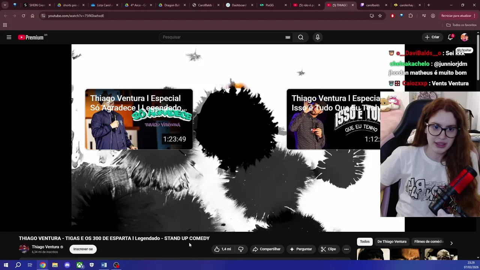480x270 pixels.
Task: Open Discord from the taskbar
Action: 67,265
